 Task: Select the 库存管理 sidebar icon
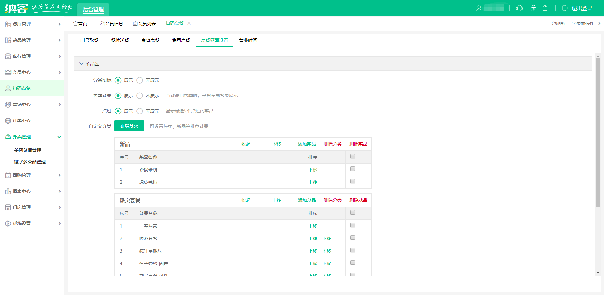(8, 56)
